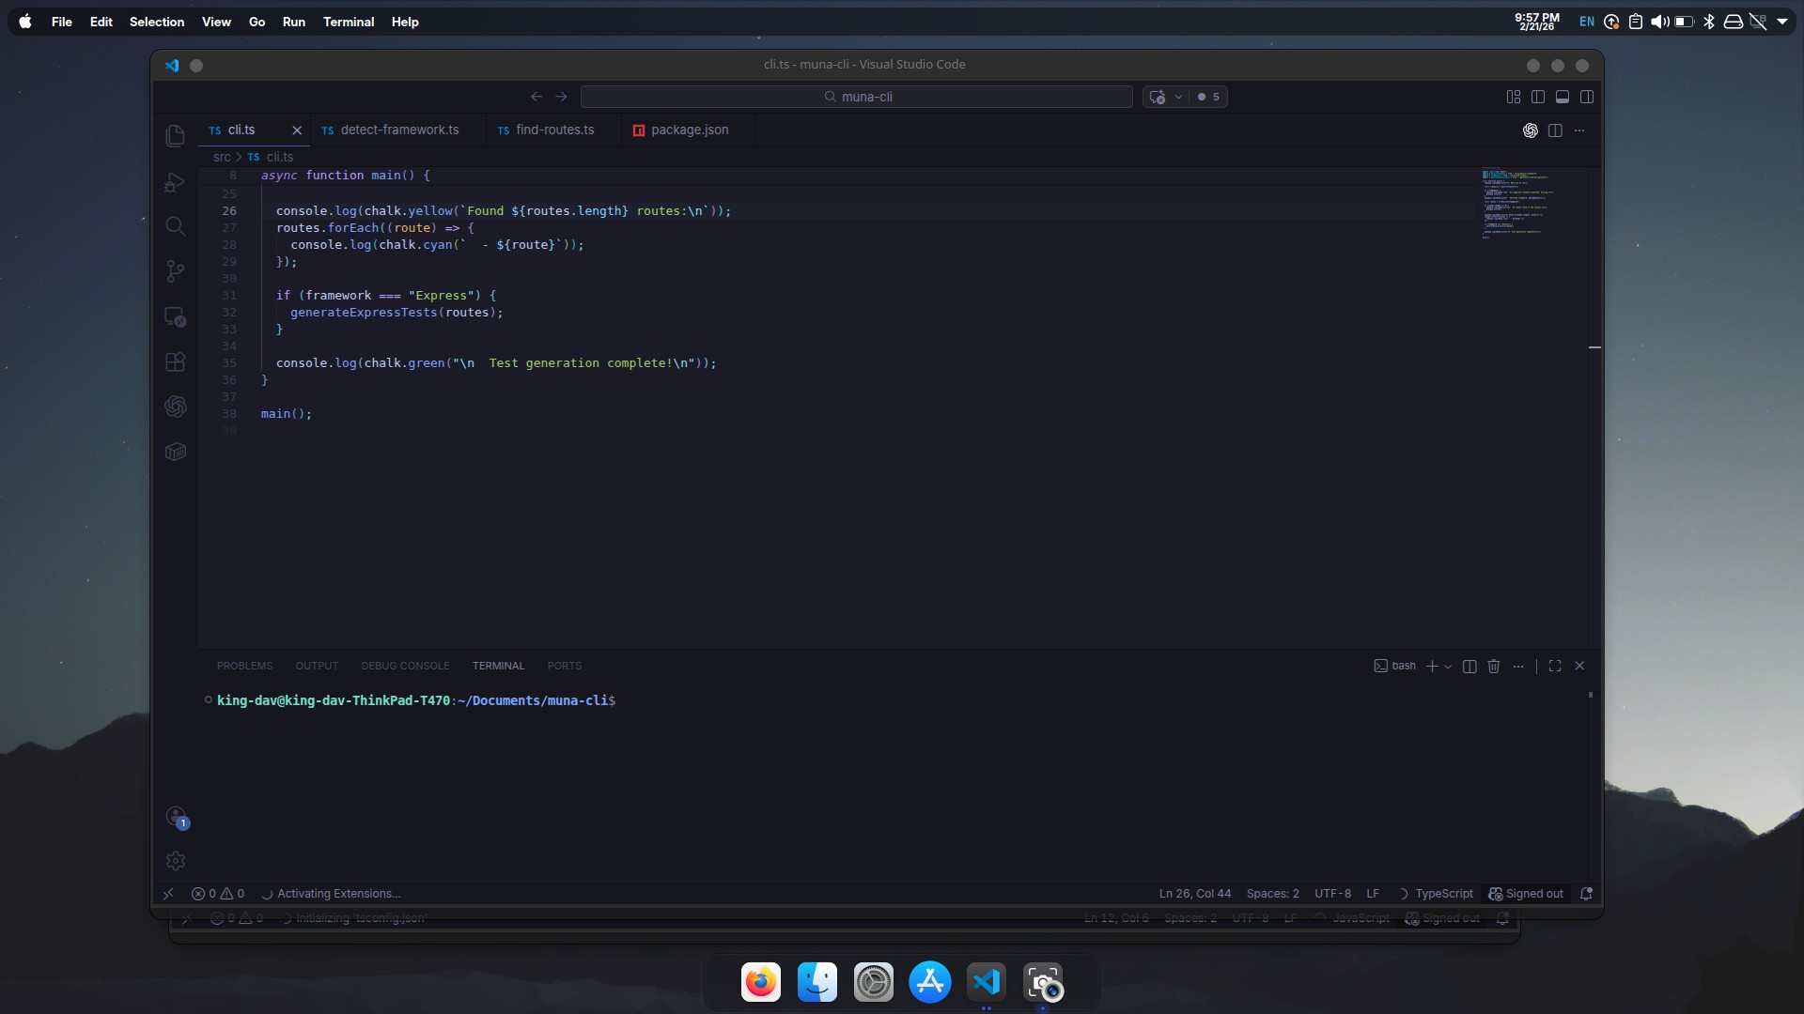
Task: Click Signed out status item
Action: point(1526,894)
